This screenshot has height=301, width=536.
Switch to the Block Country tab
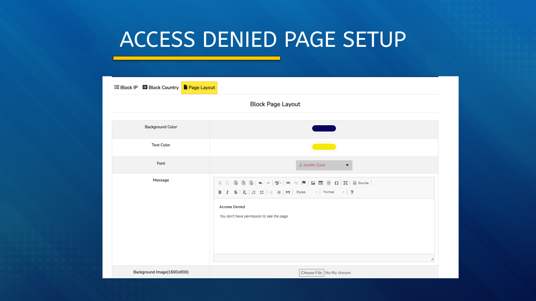tap(160, 87)
